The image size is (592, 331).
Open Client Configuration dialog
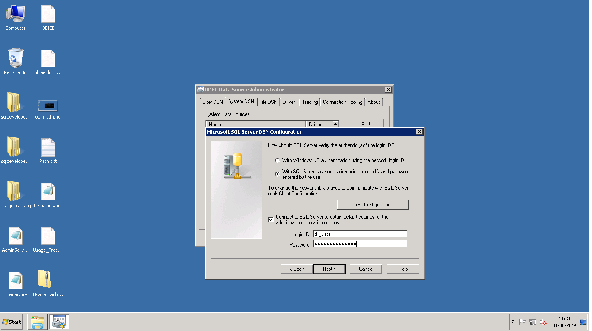[x=373, y=205]
